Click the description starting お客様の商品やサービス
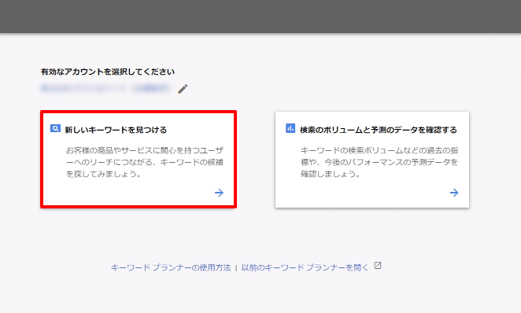Screen dimensions: 521x313 pos(145,162)
